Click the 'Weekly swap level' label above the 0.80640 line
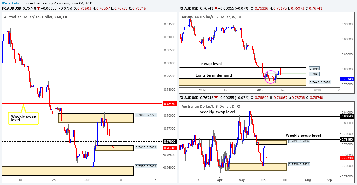This screenshot has width=357, height=185. point(218,112)
